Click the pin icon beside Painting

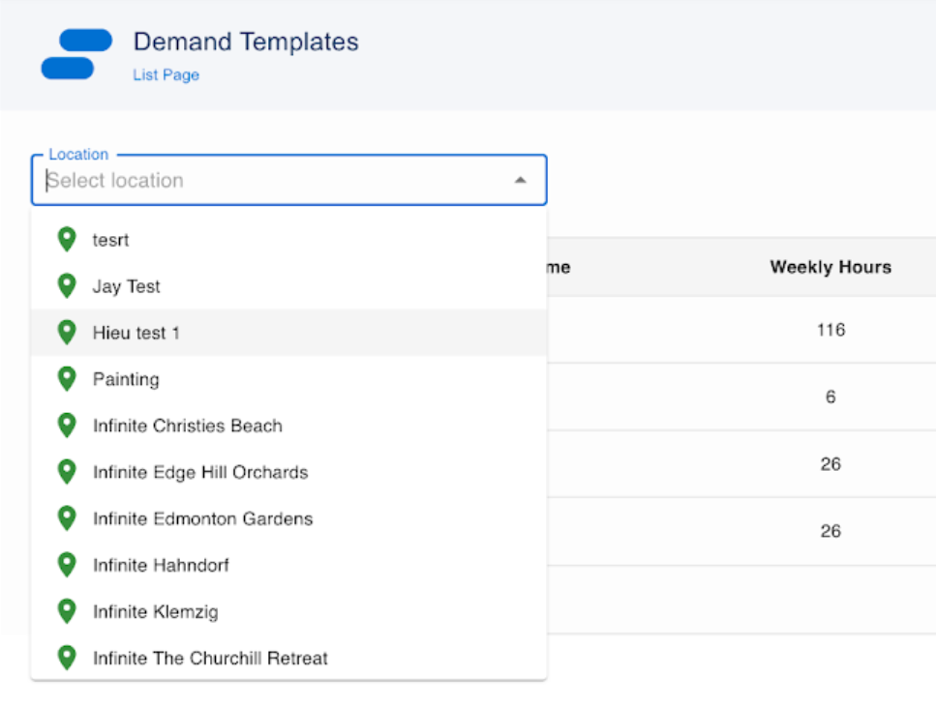point(67,379)
